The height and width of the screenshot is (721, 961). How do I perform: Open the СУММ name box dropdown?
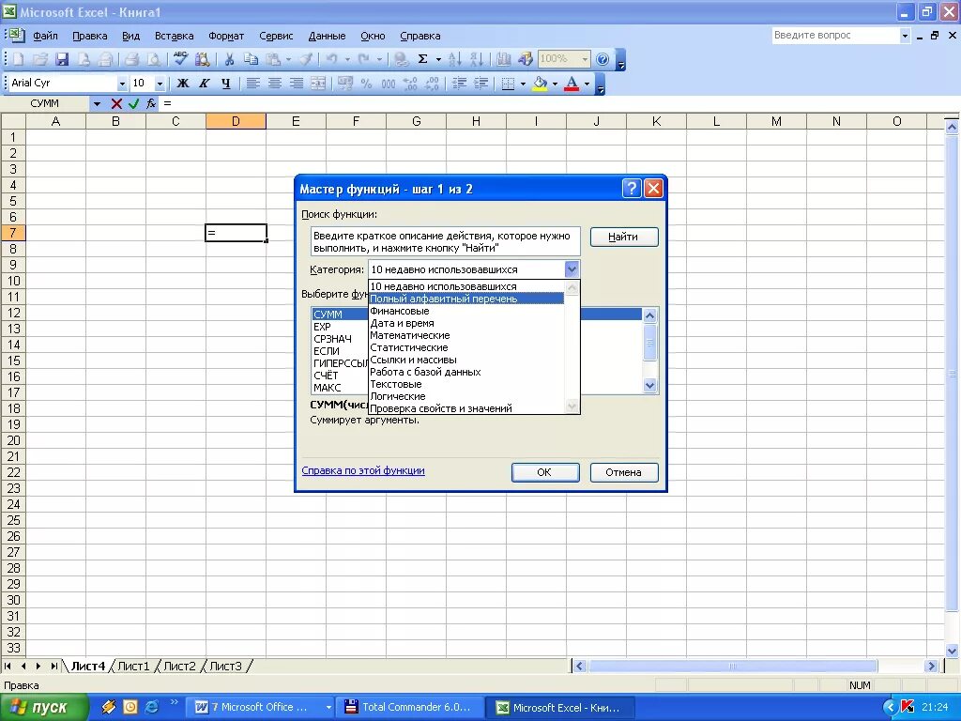coord(97,103)
